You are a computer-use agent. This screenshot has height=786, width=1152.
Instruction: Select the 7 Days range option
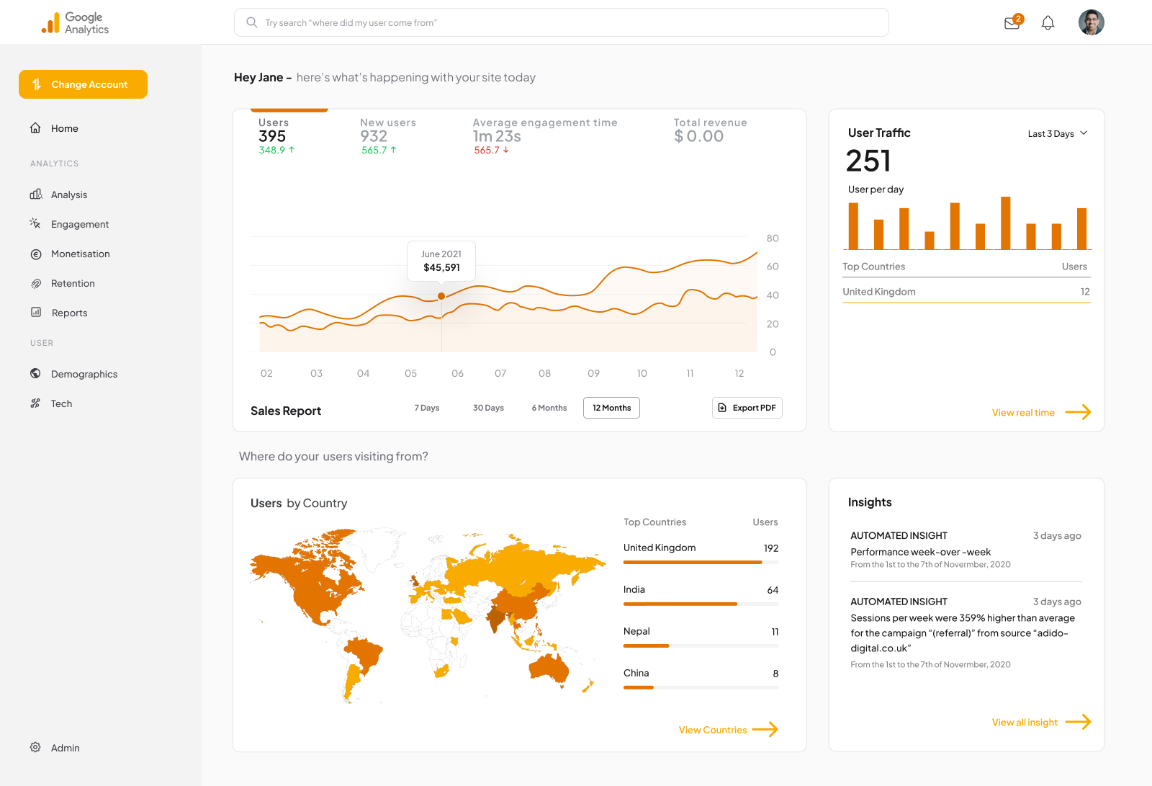tap(426, 408)
